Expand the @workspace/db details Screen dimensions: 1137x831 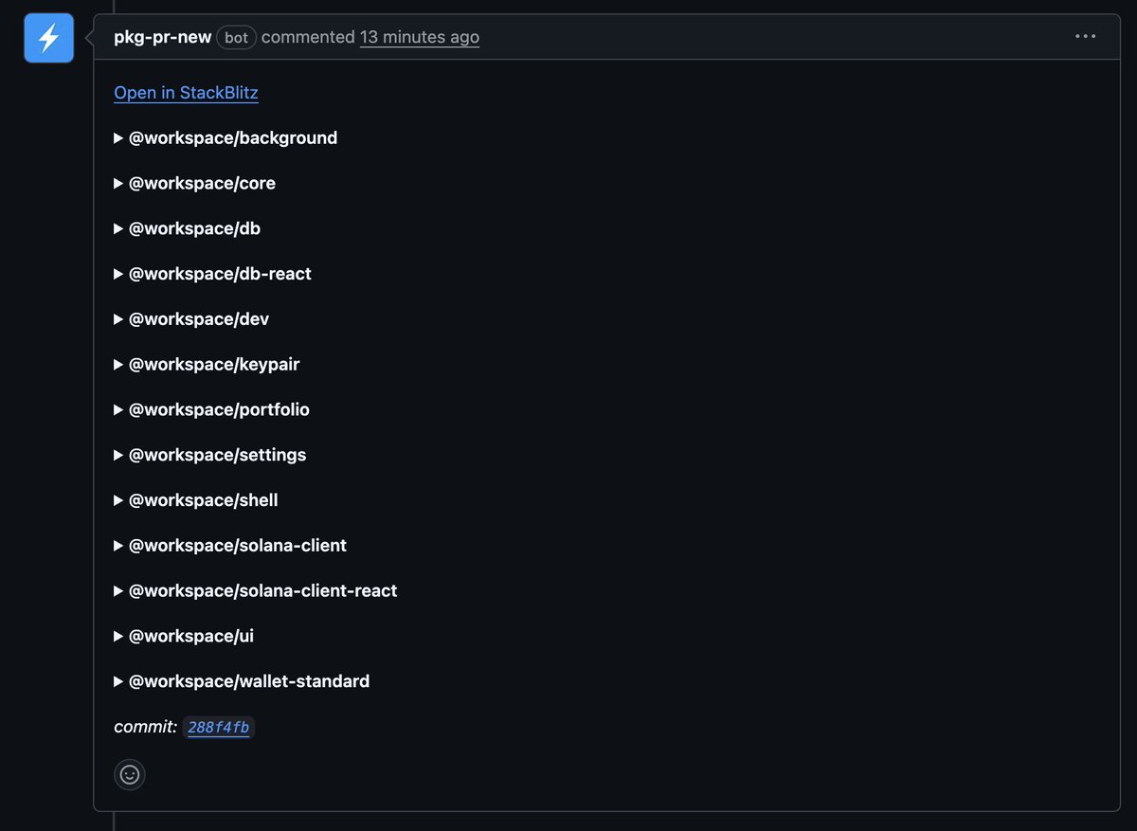coord(188,228)
